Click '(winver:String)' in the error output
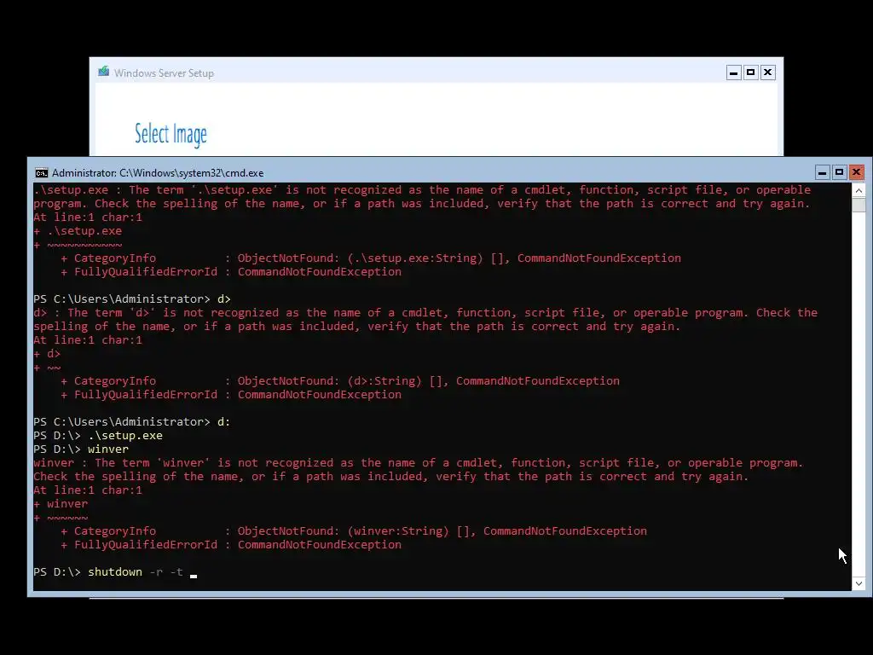873x655 pixels. click(x=397, y=530)
